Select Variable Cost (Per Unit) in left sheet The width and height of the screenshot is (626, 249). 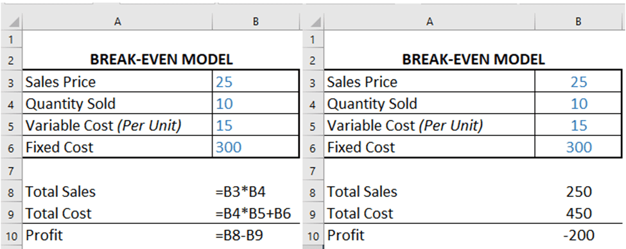(x=103, y=126)
